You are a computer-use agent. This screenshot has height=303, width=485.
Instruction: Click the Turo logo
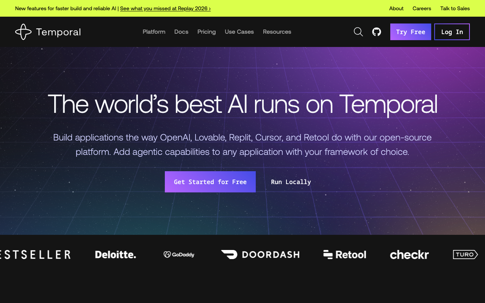click(x=466, y=255)
